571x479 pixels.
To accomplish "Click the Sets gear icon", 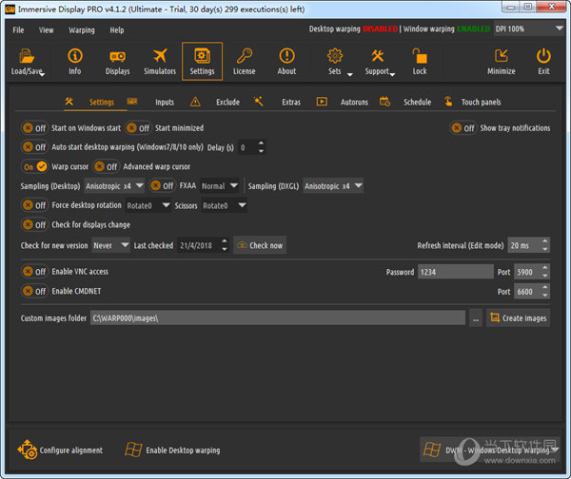I will click(x=335, y=56).
